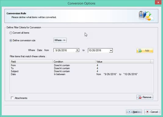Click the Condition column header
This screenshot has height=117, width=163.
74,62
